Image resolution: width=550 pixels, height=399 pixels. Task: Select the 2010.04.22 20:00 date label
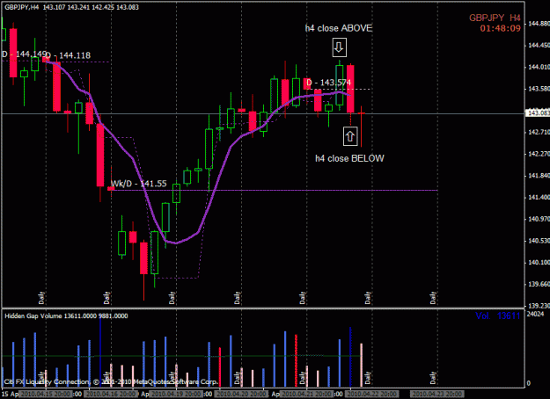pyautogui.click(x=372, y=394)
